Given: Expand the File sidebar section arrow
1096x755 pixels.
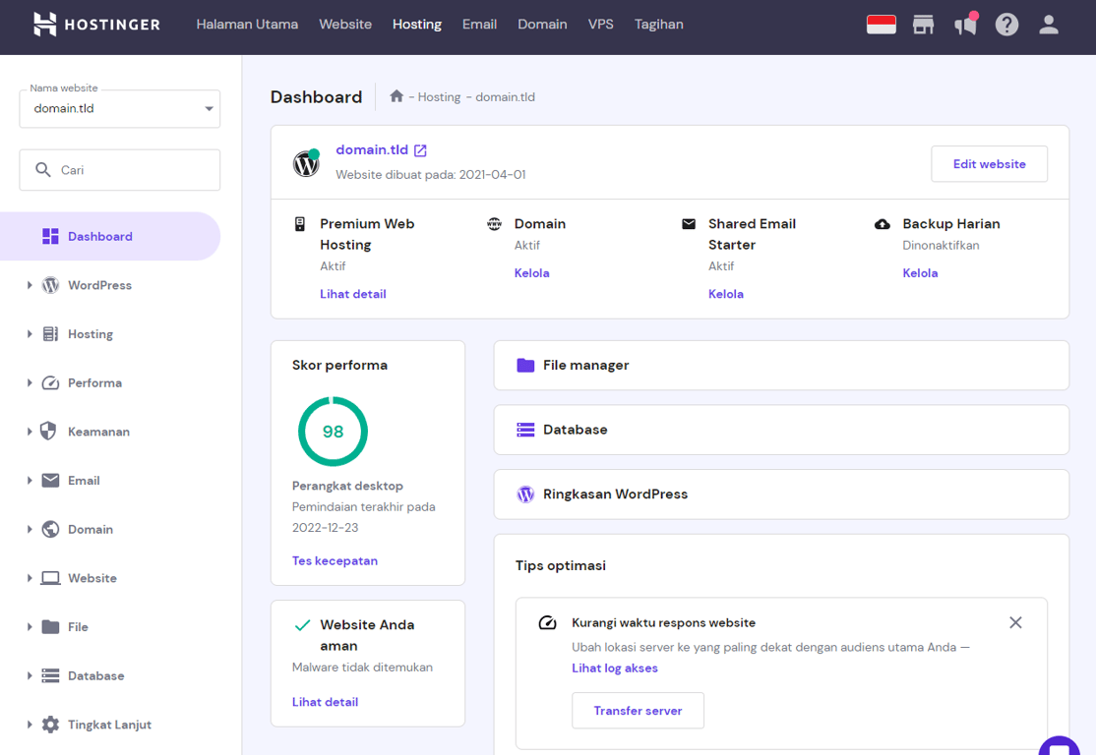Looking at the screenshot, I should 30,627.
